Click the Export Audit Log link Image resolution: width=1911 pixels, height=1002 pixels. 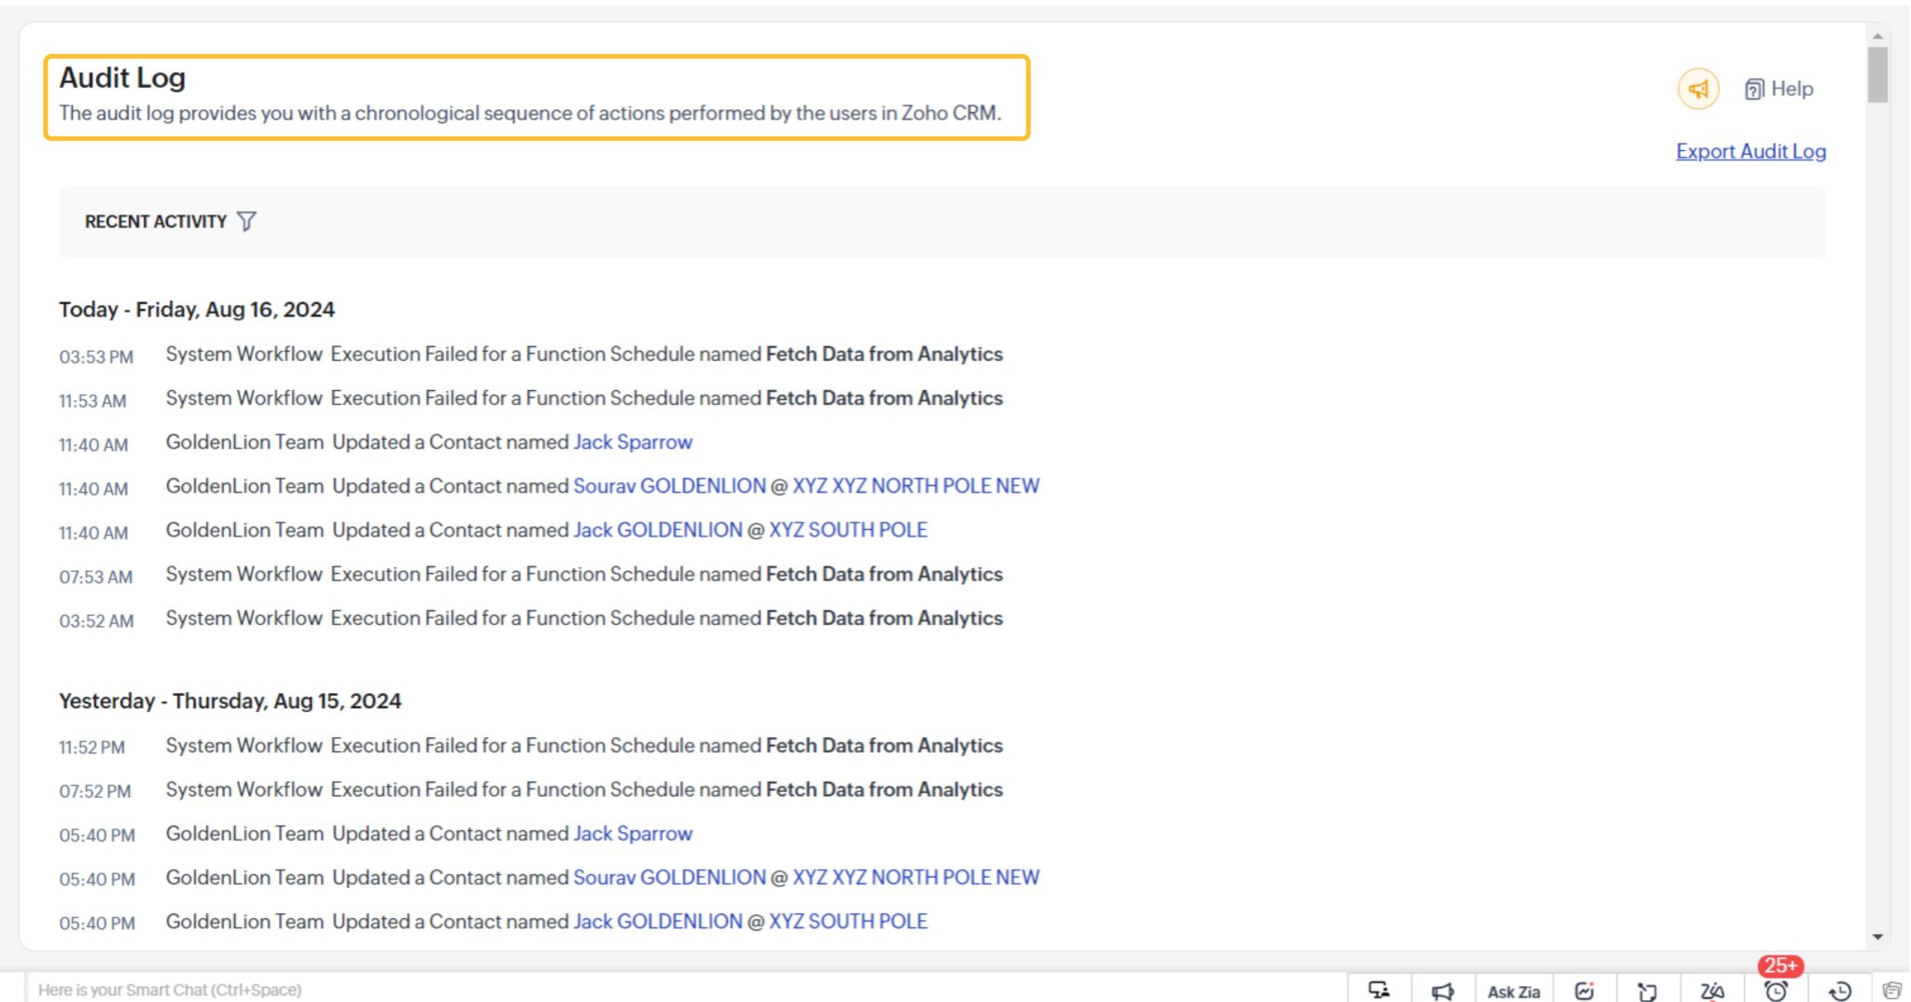click(1751, 151)
